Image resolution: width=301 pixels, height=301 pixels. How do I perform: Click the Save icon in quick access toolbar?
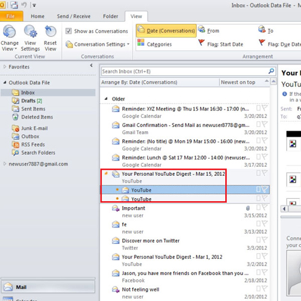[14, 5]
